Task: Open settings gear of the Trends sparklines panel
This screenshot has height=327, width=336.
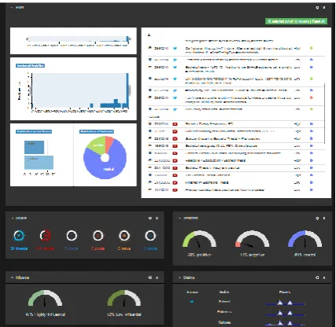Action: 317,277
